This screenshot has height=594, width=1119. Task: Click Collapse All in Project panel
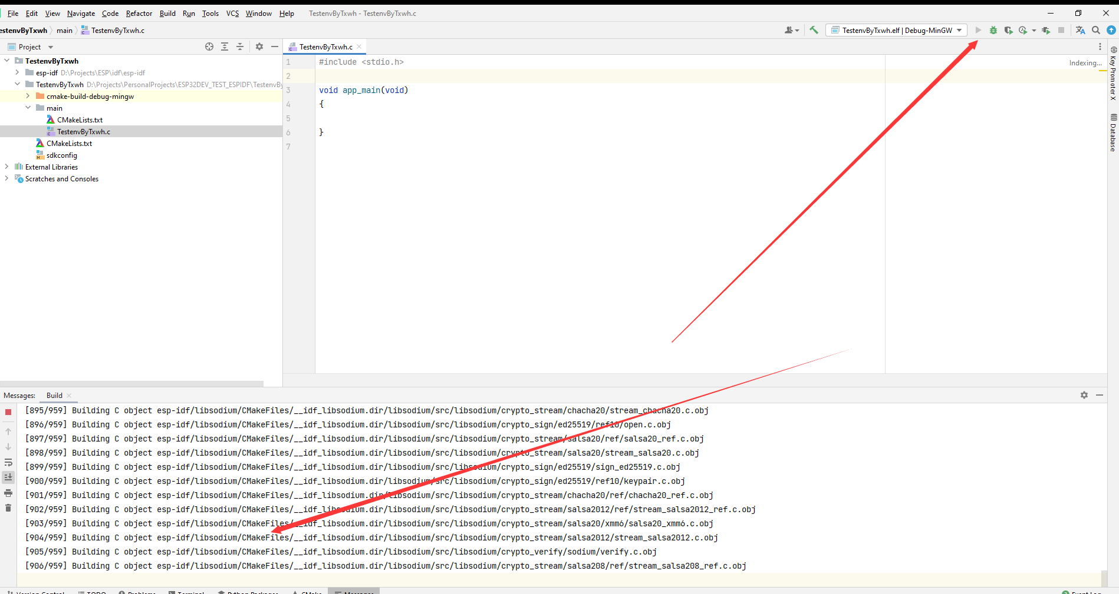coord(240,47)
